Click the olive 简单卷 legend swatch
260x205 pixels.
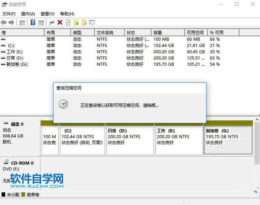(x=23, y=194)
